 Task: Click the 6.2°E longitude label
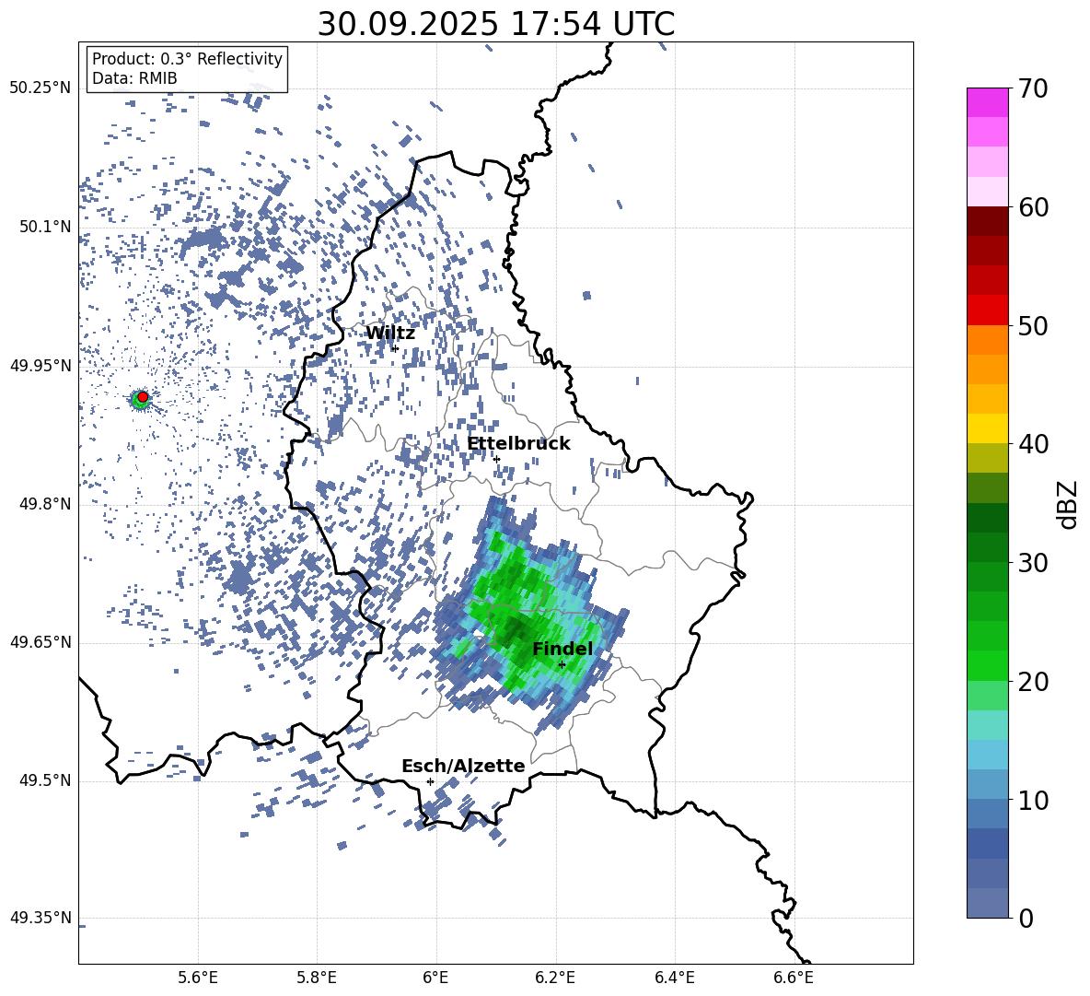(x=555, y=978)
